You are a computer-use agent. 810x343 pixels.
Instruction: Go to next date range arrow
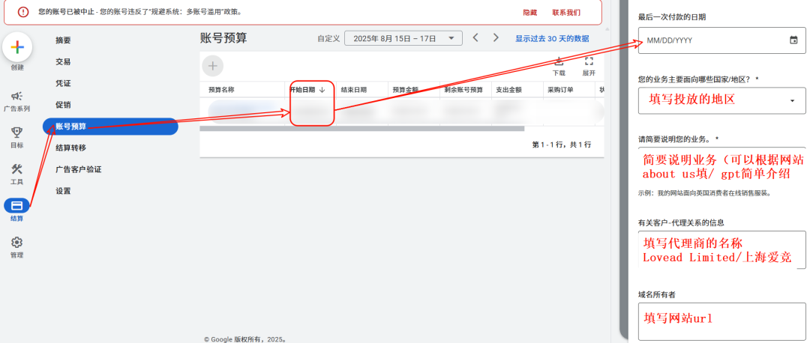496,37
